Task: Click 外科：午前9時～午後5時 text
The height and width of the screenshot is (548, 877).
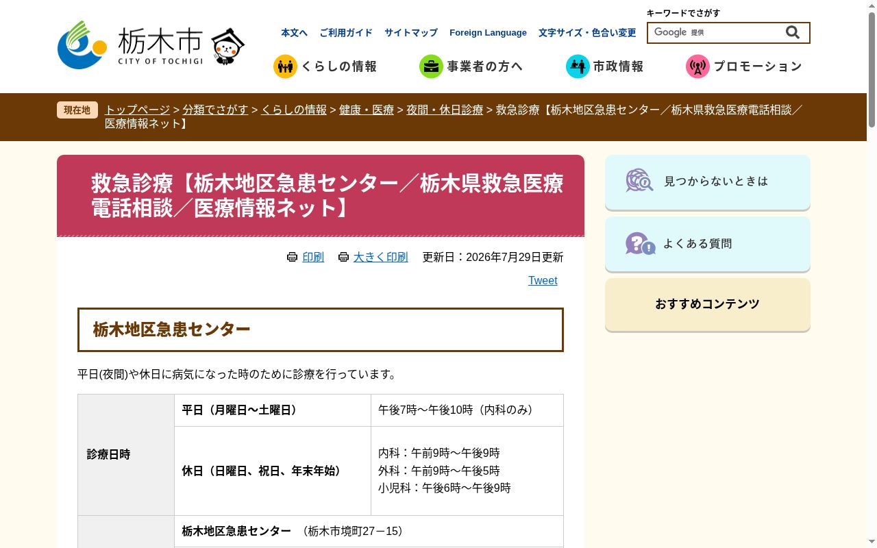Action: (439, 471)
